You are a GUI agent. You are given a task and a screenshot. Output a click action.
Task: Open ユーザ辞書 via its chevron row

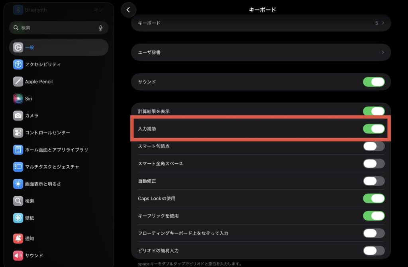(x=261, y=52)
